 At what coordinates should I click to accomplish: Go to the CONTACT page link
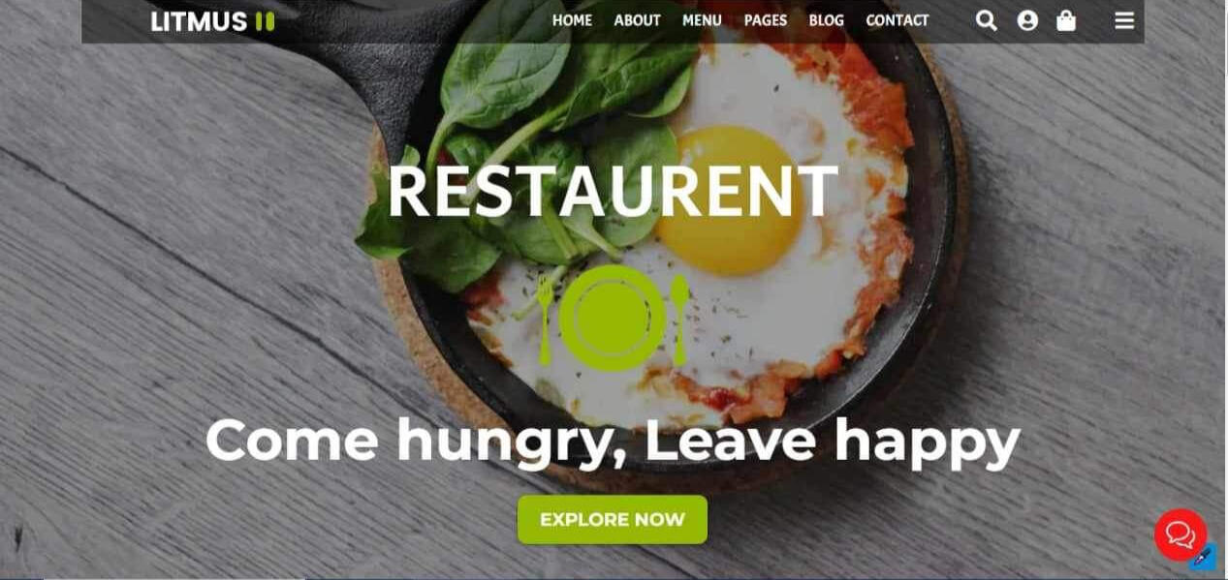[897, 20]
